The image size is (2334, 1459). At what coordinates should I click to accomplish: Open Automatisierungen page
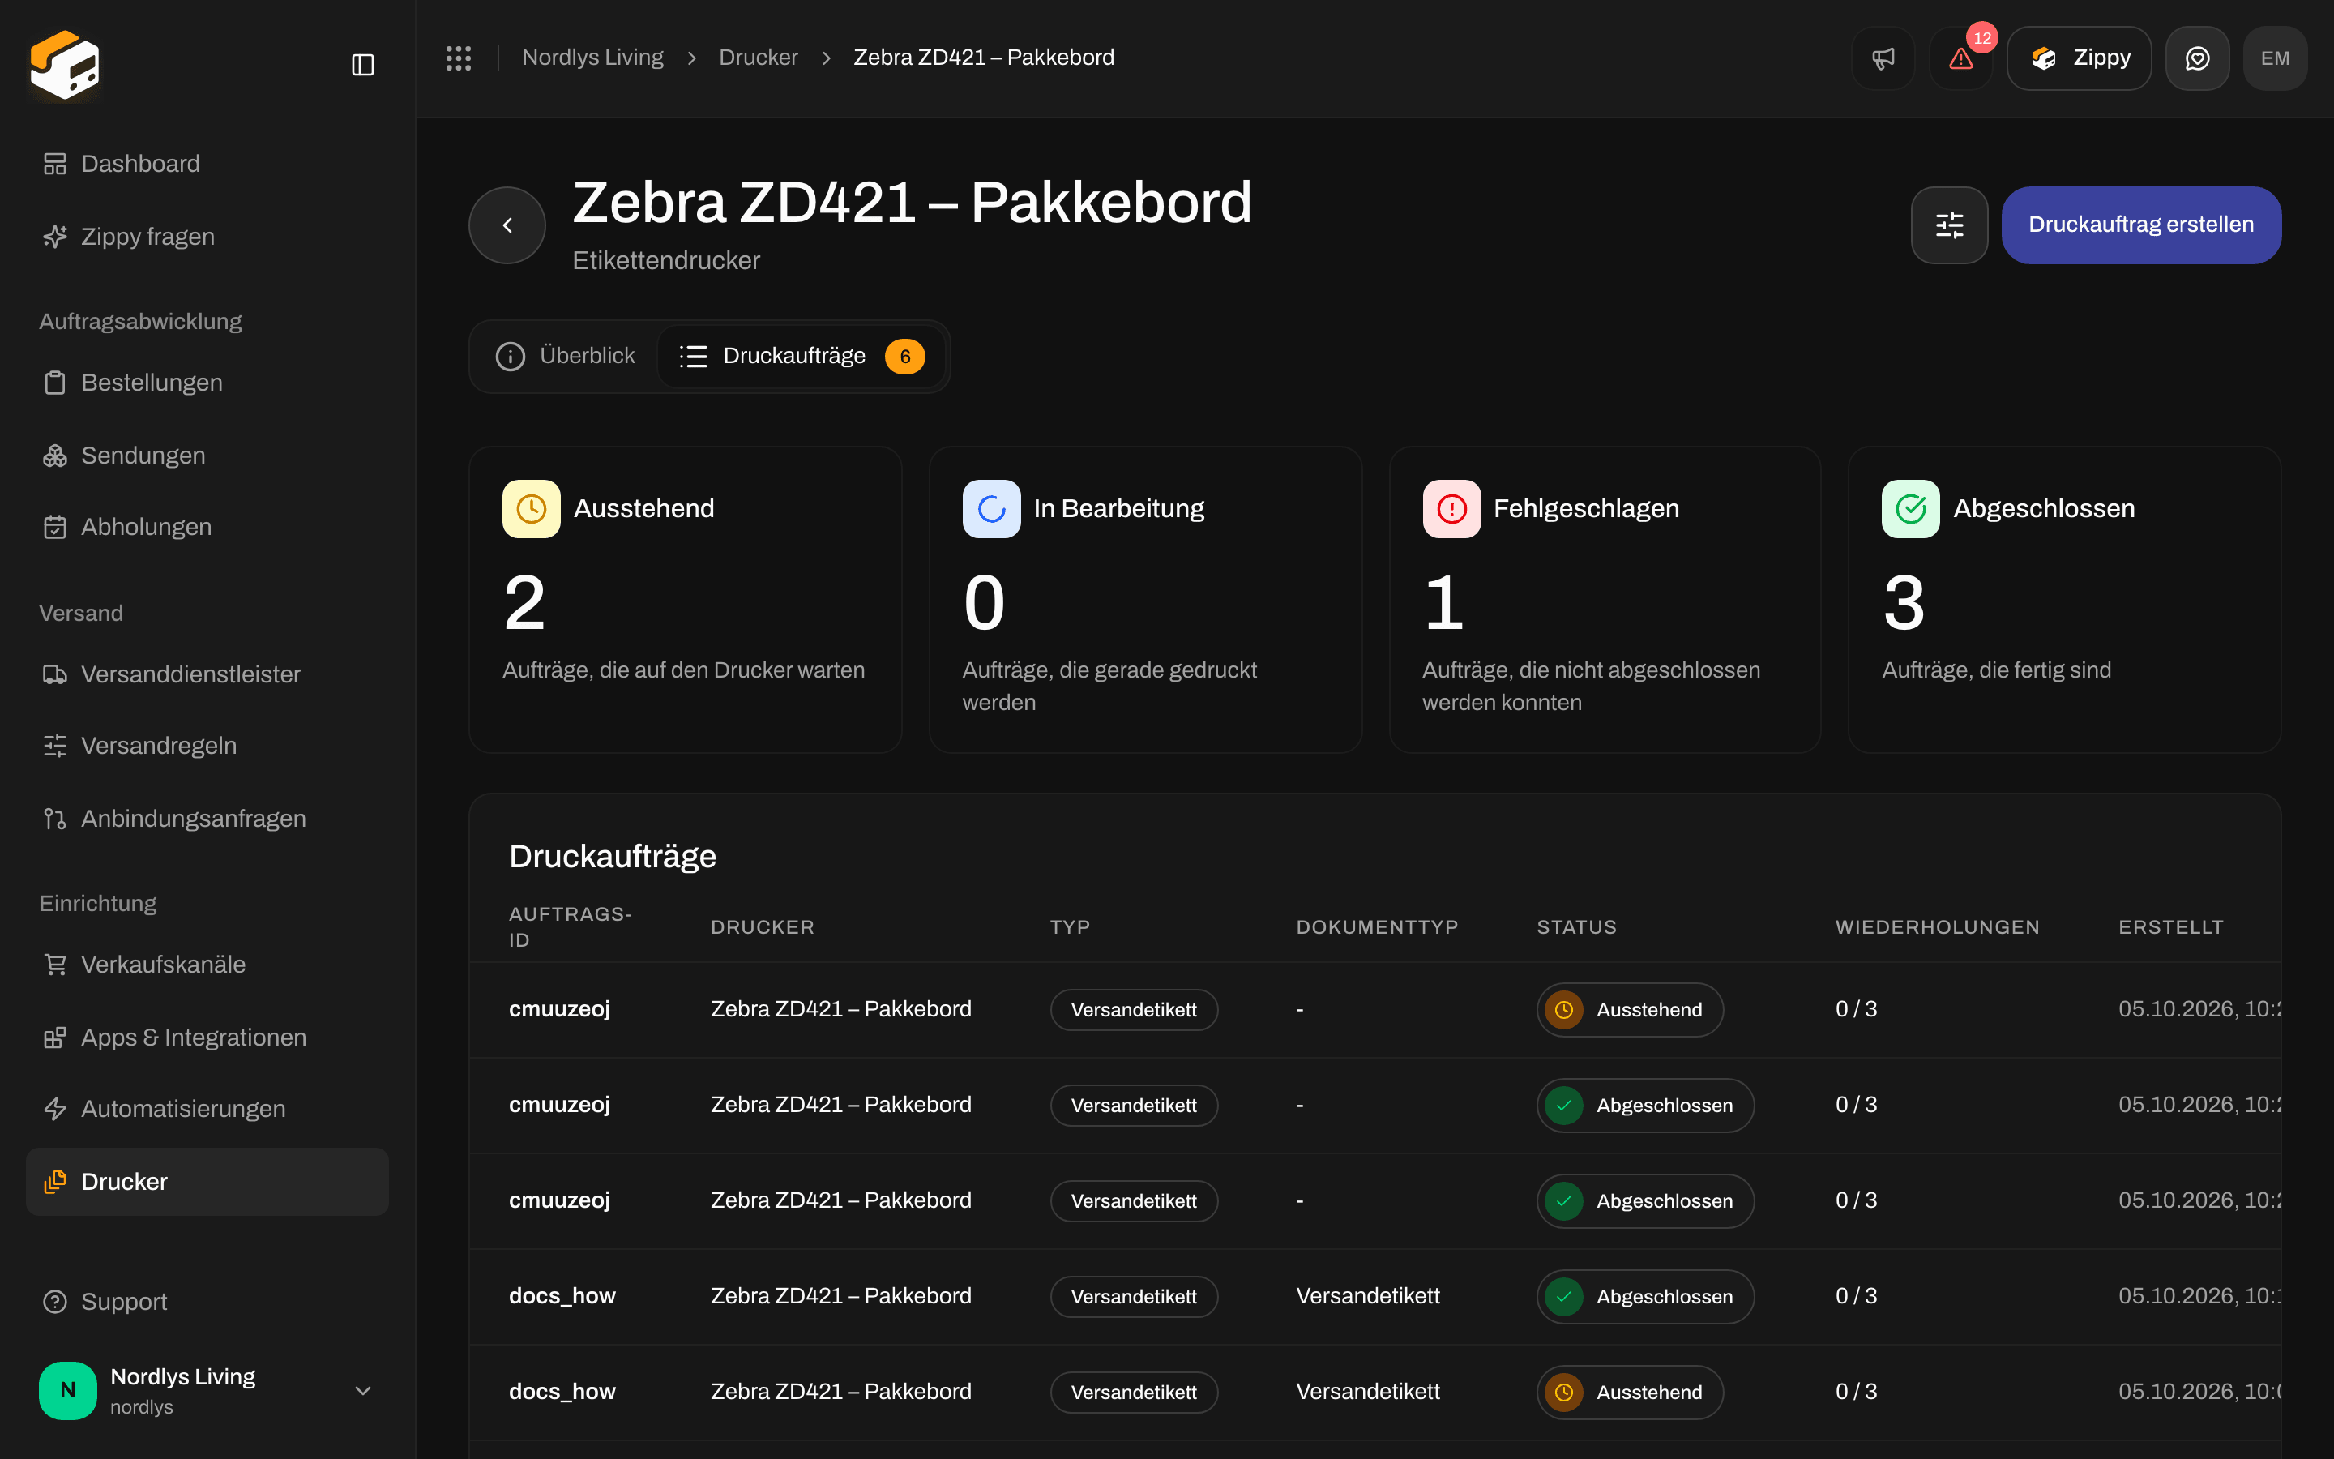point(207,1109)
